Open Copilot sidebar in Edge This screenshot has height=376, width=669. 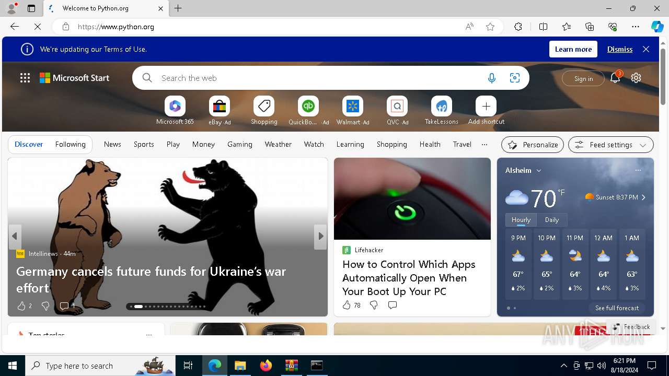pos(657,27)
